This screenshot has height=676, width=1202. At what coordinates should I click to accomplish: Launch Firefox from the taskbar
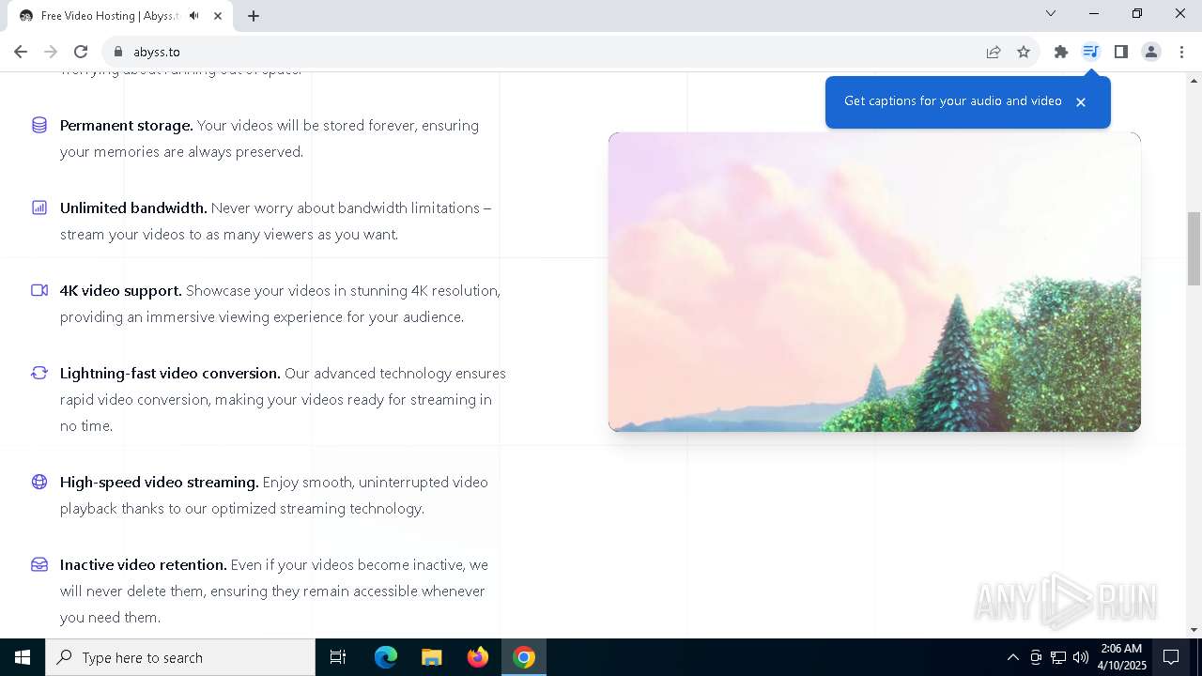pyautogui.click(x=478, y=657)
